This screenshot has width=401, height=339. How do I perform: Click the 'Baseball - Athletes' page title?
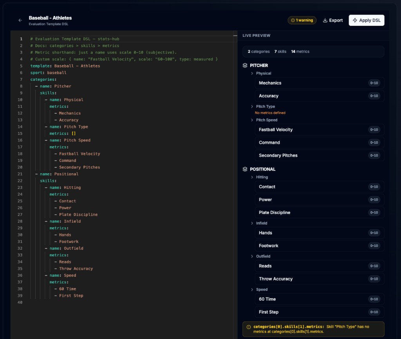(x=50, y=18)
